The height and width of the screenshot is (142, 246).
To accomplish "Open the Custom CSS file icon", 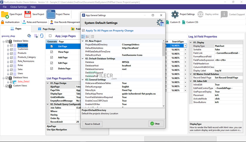I will (x=184, y=22).
